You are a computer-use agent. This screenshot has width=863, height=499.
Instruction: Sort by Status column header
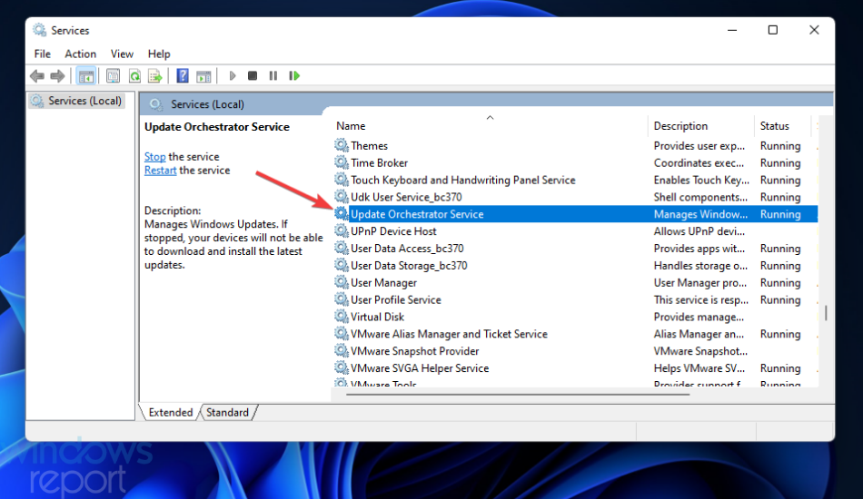(782, 126)
